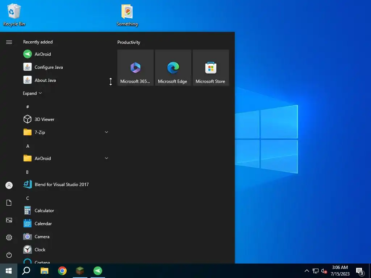Open the Microsoft Store tile
Screen dimensions: 371x278
pos(211,68)
